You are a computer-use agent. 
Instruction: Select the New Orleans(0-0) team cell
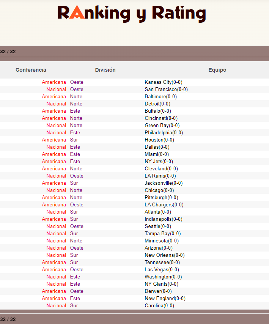(x=164, y=255)
